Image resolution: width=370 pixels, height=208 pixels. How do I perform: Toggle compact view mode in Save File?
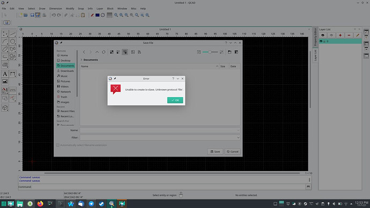tap(118, 52)
